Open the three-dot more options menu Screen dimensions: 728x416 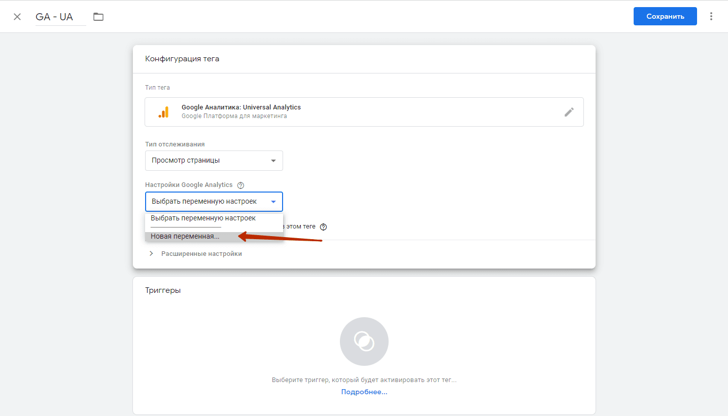[711, 16]
